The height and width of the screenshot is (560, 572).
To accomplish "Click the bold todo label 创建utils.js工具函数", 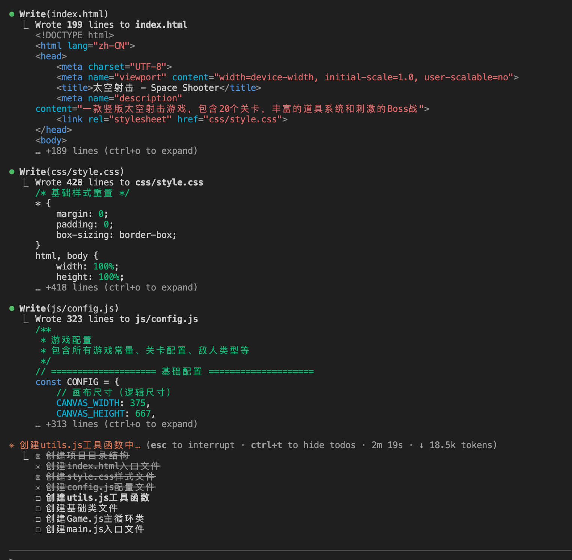I will (98, 498).
